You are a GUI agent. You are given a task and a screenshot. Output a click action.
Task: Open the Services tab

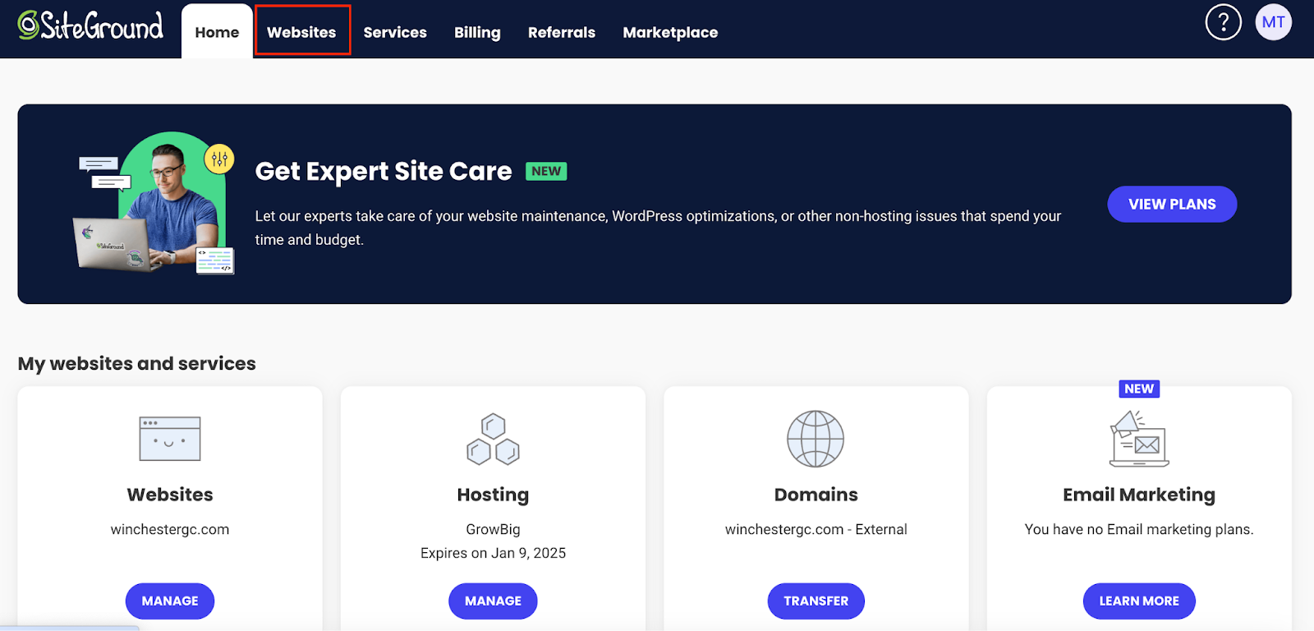point(395,32)
